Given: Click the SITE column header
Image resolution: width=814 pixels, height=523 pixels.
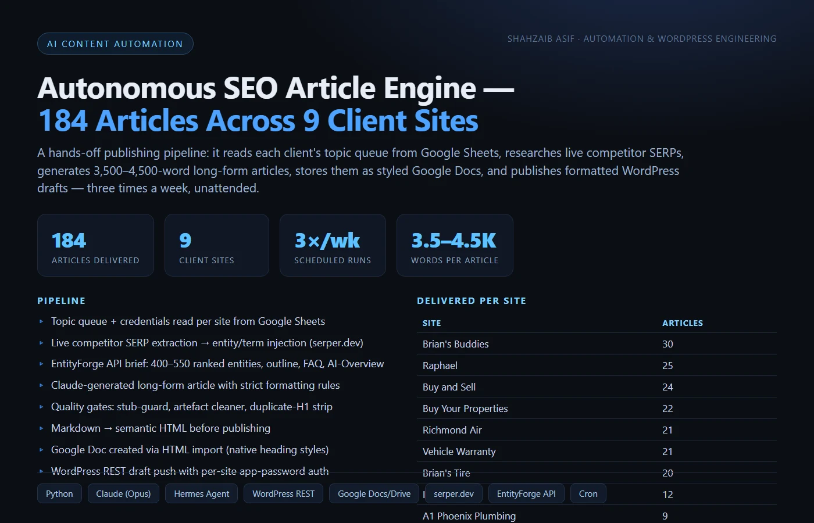Looking at the screenshot, I should tap(431, 323).
